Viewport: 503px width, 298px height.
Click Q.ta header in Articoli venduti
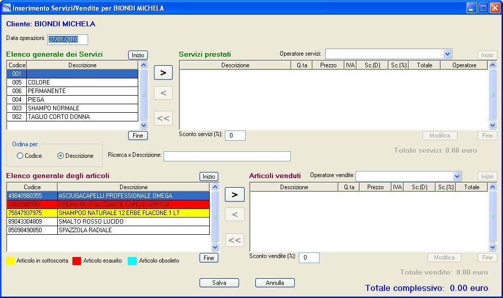coord(349,187)
